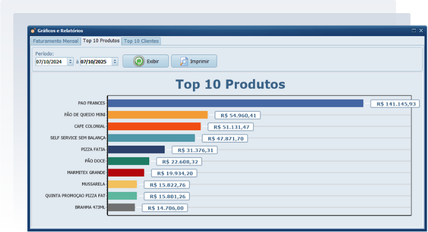Click the end date field 07/10/2025
Screen dimensions: 428x232
[x=95, y=62]
